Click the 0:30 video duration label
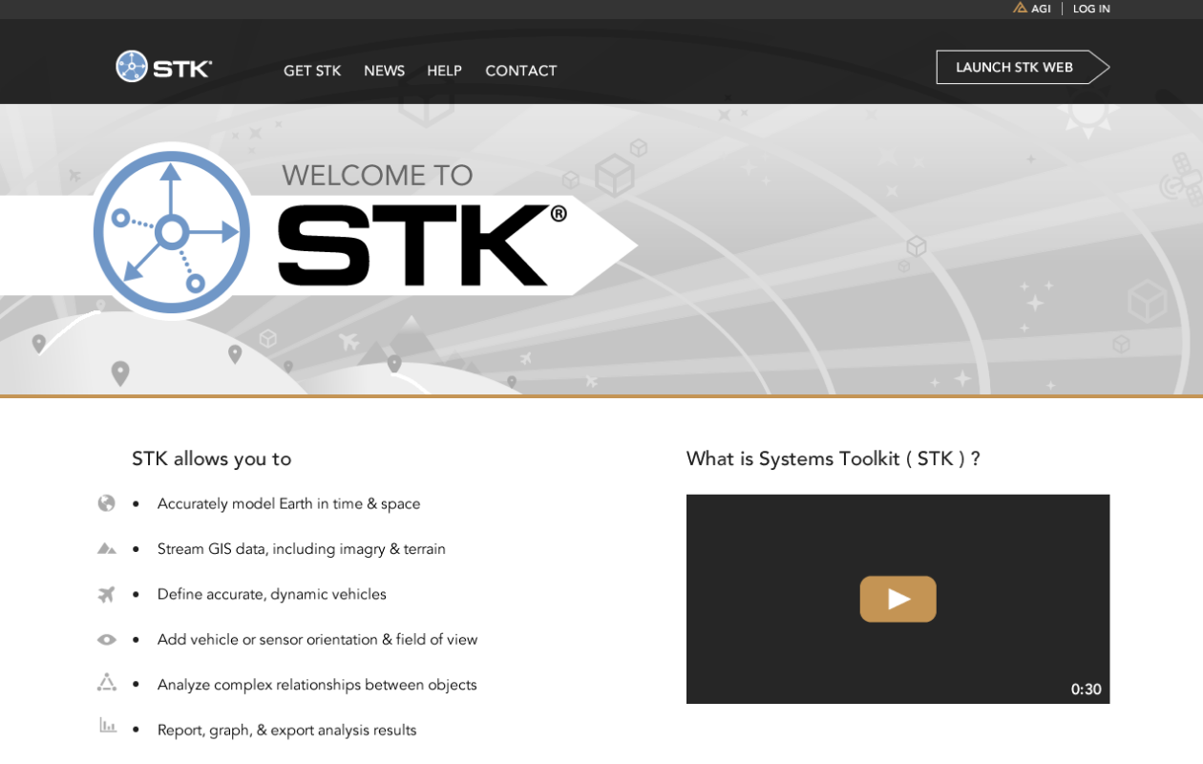This screenshot has height=764, width=1203. pyautogui.click(x=1086, y=690)
